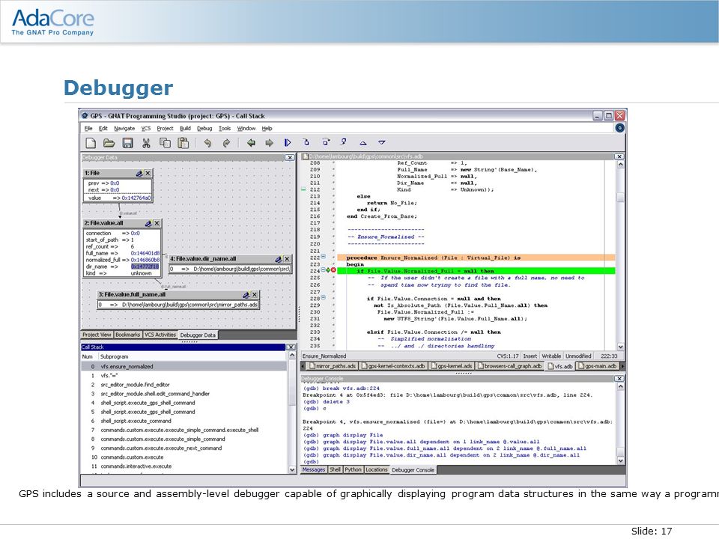Open the mirror_paths.ads editor tab
The image size is (719, 539).
pos(332,366)
